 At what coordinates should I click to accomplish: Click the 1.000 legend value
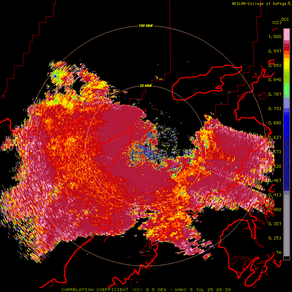(x=275, y=36)
